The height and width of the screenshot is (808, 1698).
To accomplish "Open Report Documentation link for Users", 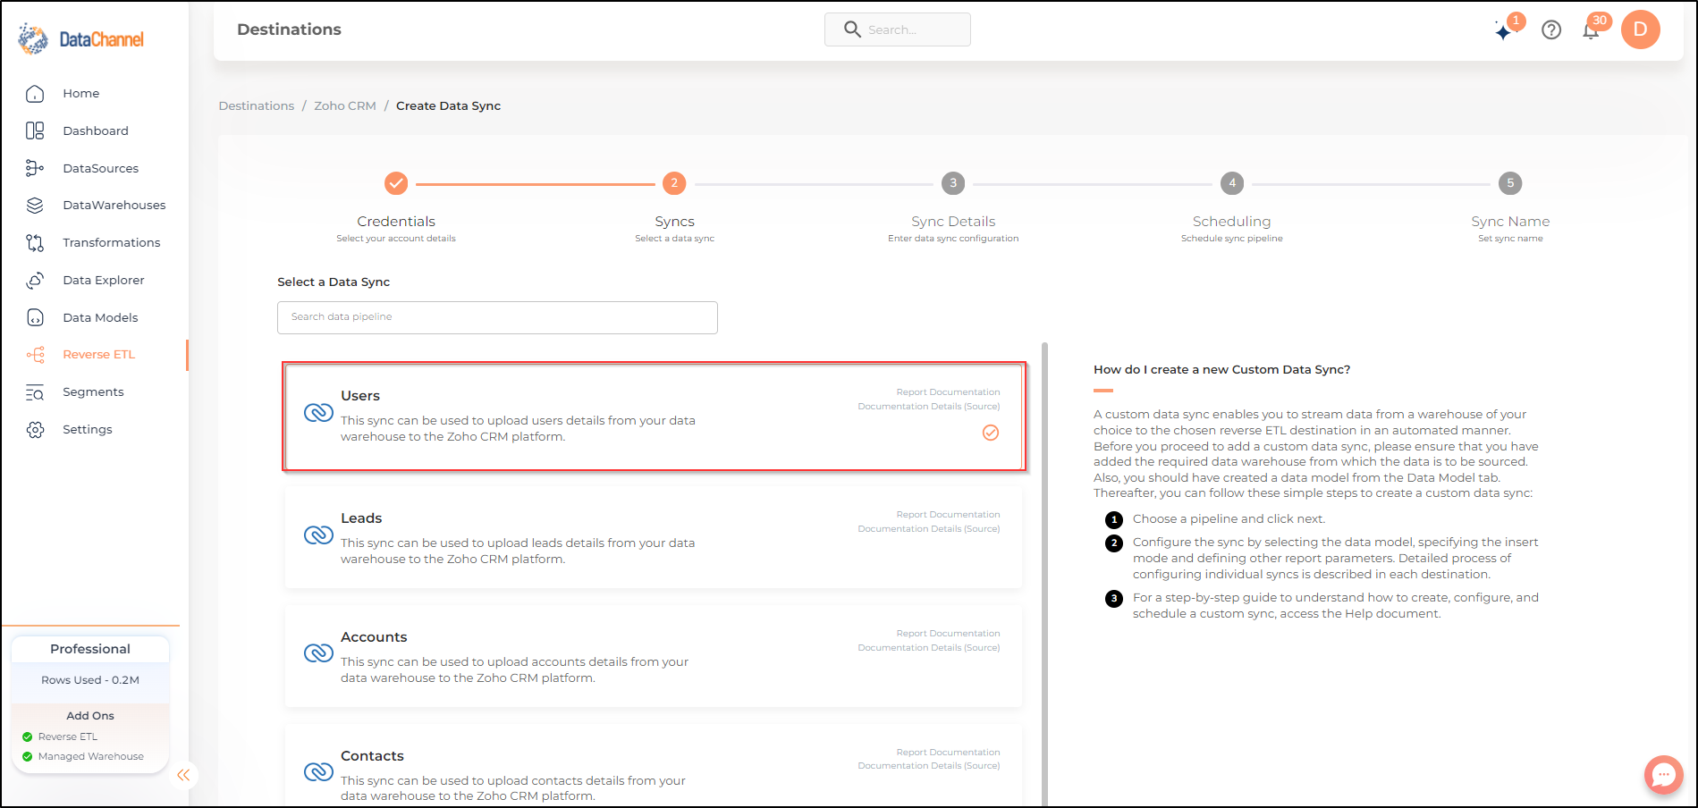I will click(948, 392).
